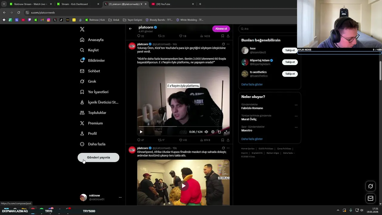
Task: Like the top post with 1 B
Action: coord(183,36)
